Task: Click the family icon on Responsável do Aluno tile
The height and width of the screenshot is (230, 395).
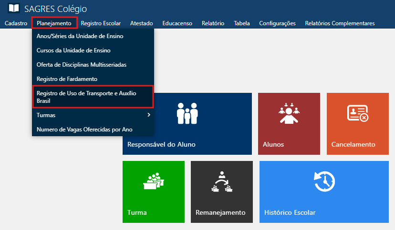Action: (x=187, y=113)
